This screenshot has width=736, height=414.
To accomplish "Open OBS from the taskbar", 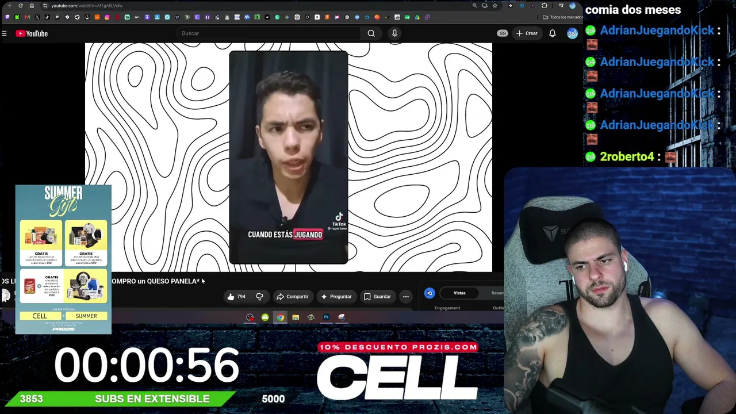I will pos(250,317).
